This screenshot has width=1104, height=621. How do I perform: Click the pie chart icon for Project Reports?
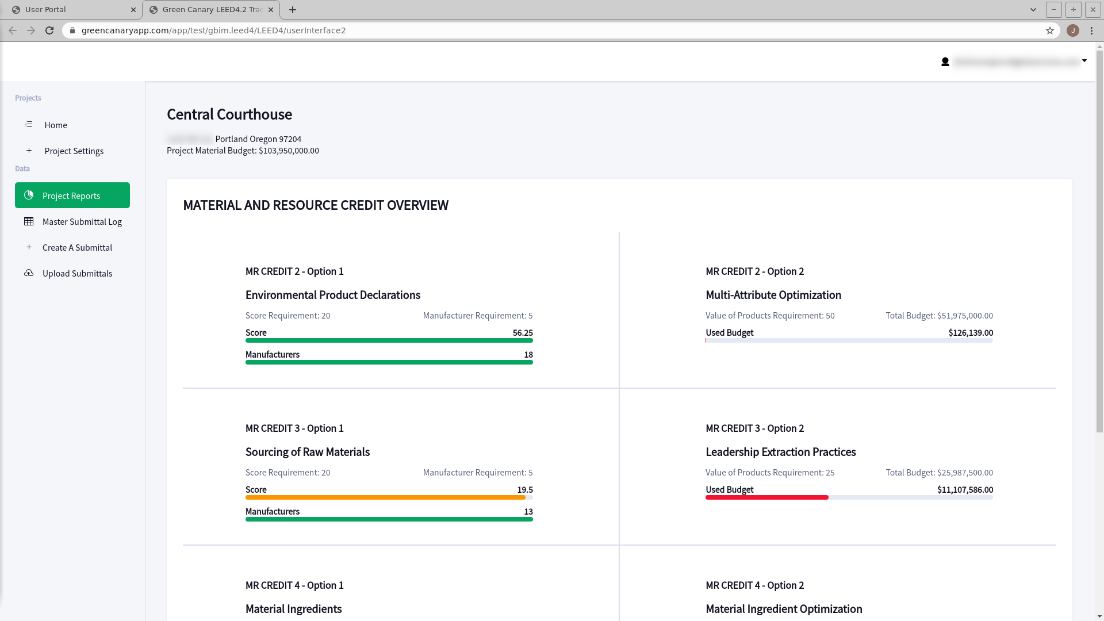pos(29,195)
